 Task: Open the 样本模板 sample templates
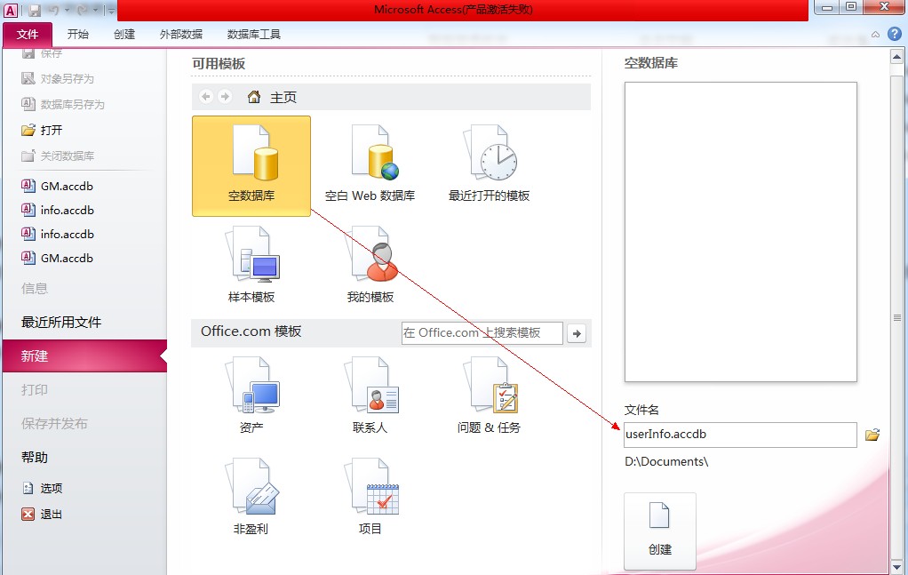click(x=251, y=265)
